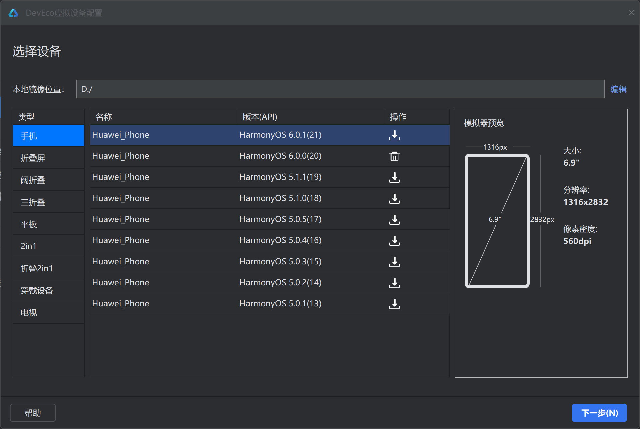Click the DevEco logo in the title bar

pos(13,13)
